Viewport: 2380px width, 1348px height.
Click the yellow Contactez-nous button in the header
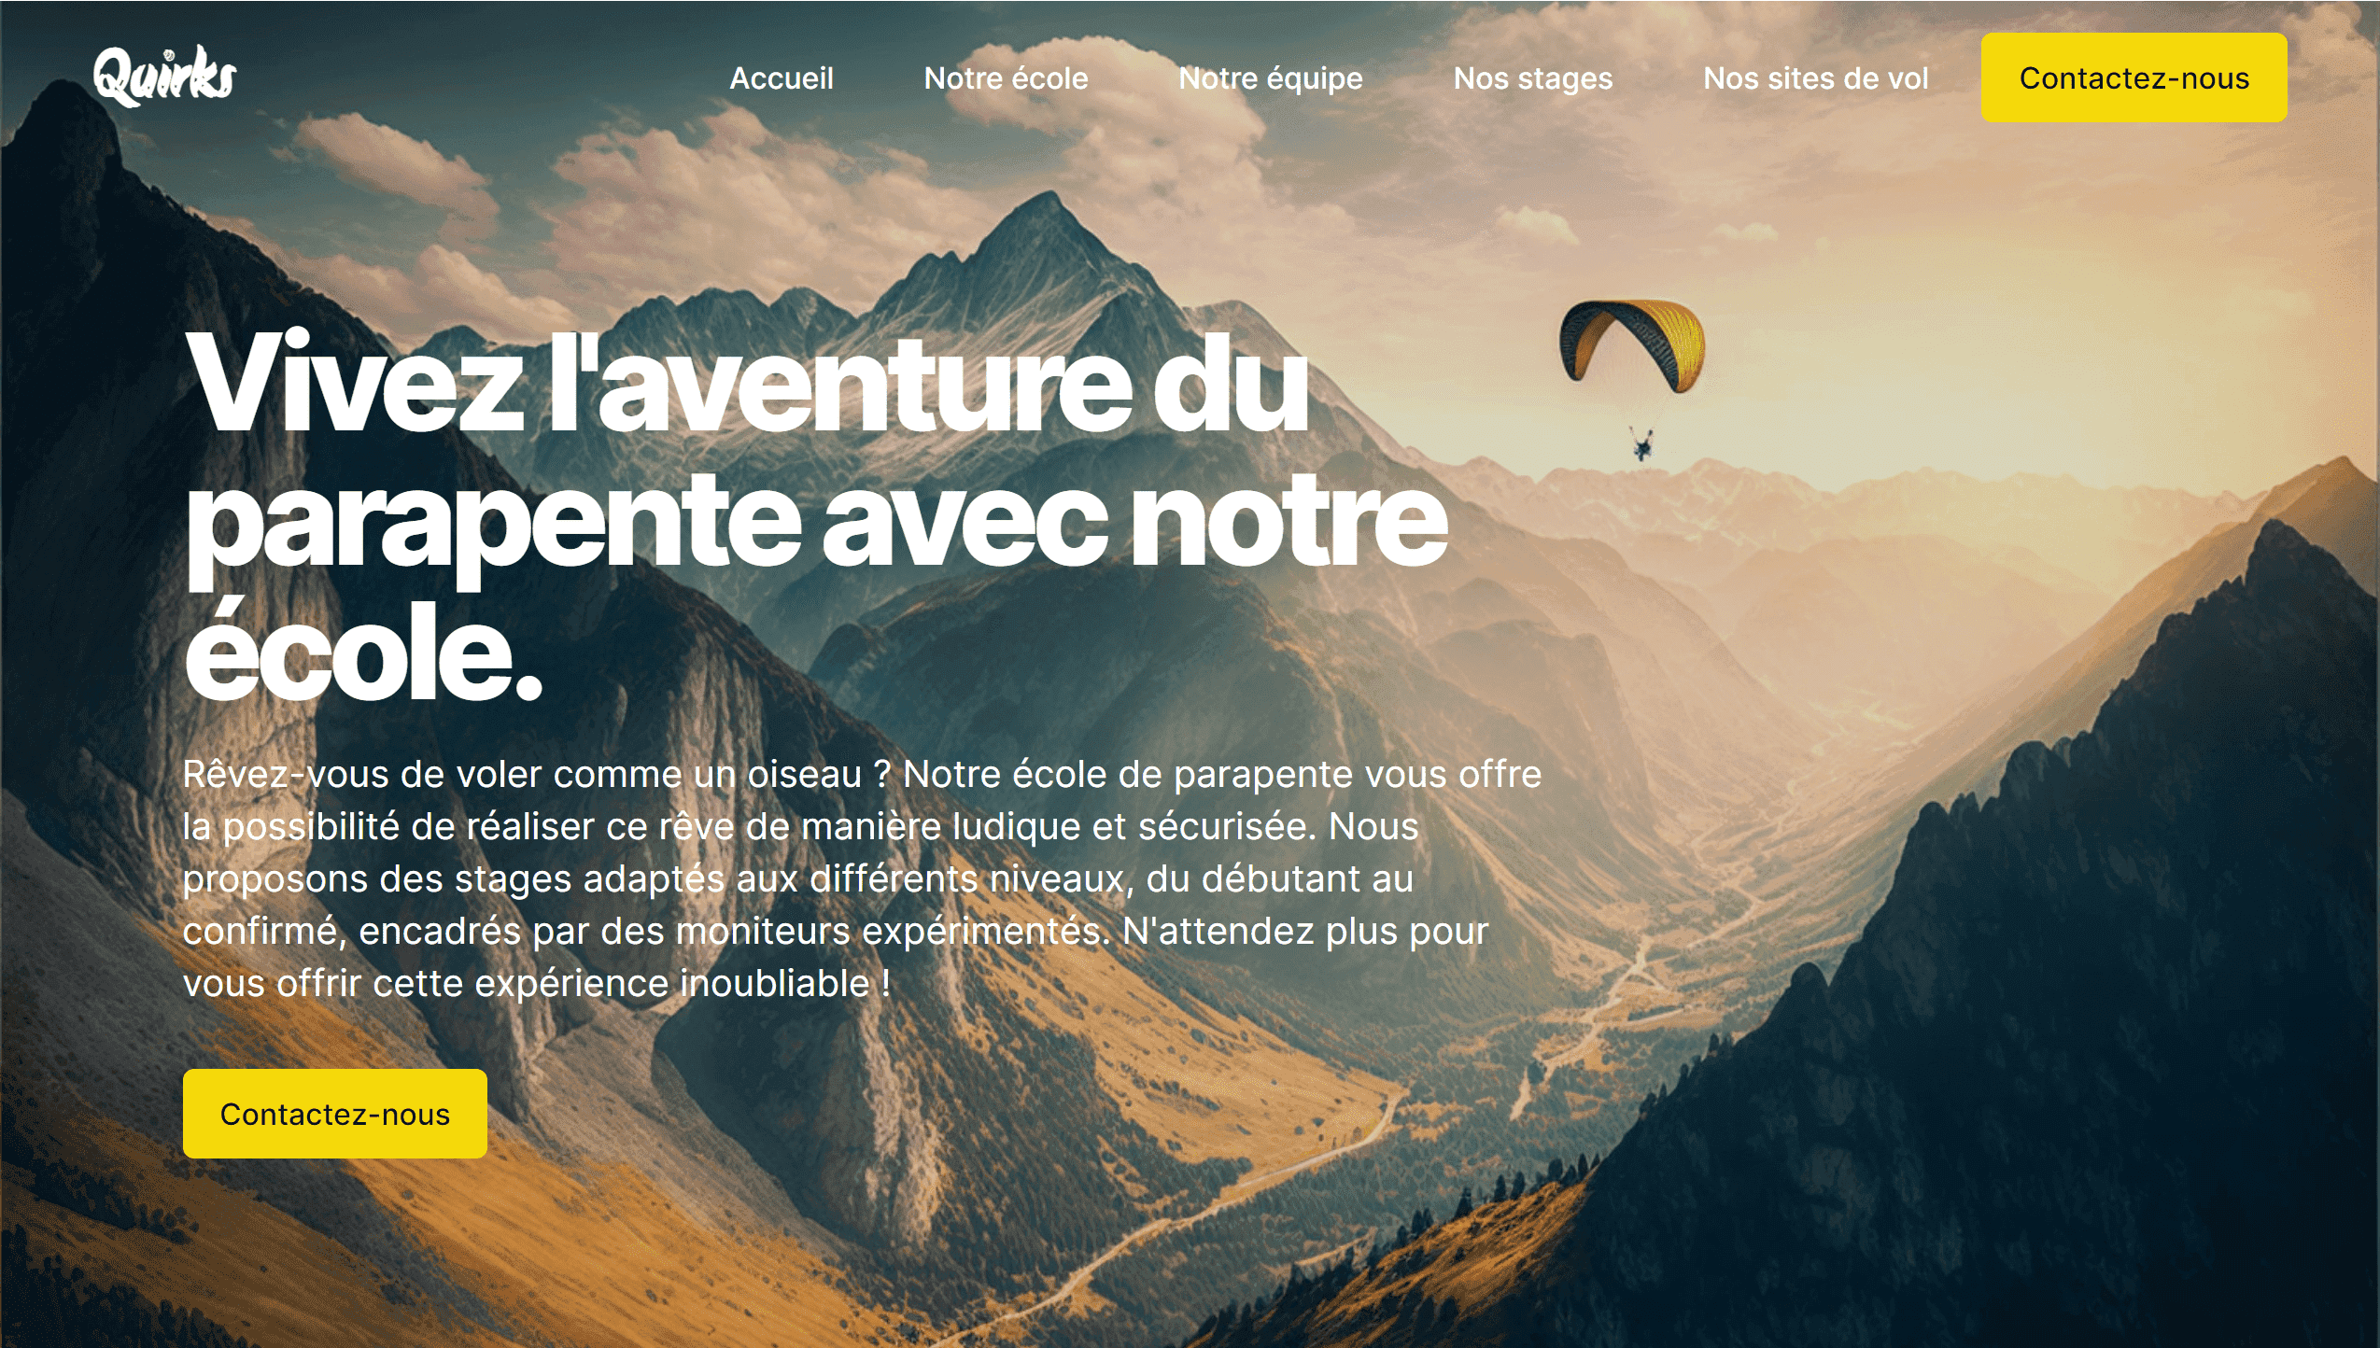(x=2134, y=77)
